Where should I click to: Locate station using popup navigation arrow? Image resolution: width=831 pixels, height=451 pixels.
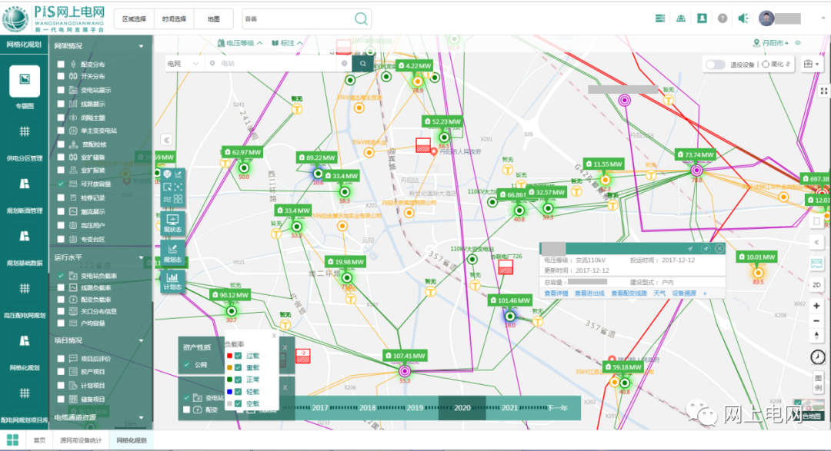690,248
